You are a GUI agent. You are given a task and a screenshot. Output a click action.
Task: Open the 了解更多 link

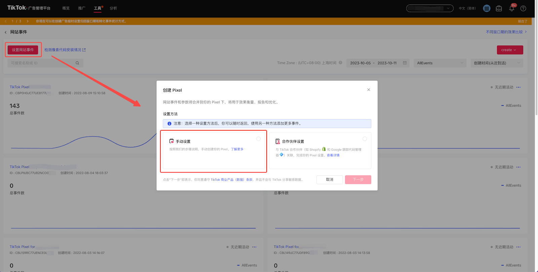(x=237, y=149)
